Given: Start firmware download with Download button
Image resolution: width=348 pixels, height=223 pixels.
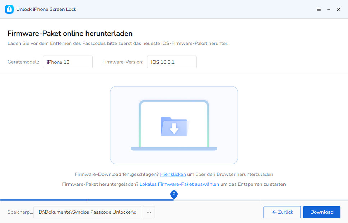Looking at the screenshot, I should (x=322, y=212).
